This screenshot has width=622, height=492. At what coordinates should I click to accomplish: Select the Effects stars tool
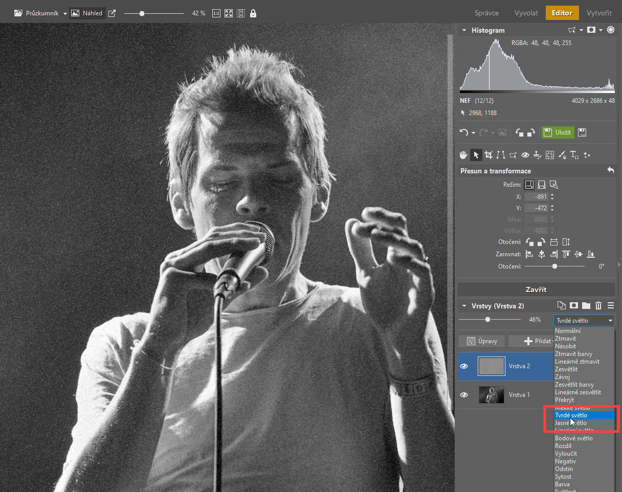click(587, 155)
